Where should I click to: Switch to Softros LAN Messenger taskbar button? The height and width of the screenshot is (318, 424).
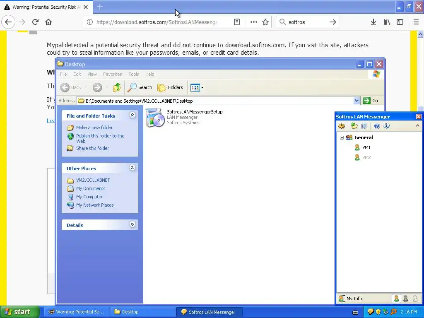pos(209,312)
